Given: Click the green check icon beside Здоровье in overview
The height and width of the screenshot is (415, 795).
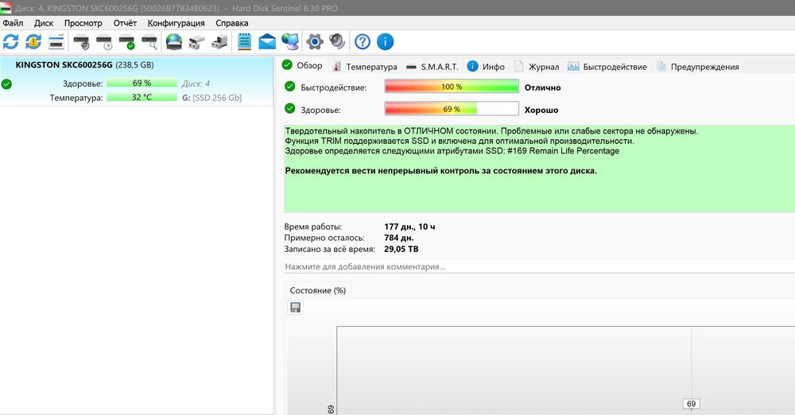Looking at the screenshot, I should coord(289,108).
